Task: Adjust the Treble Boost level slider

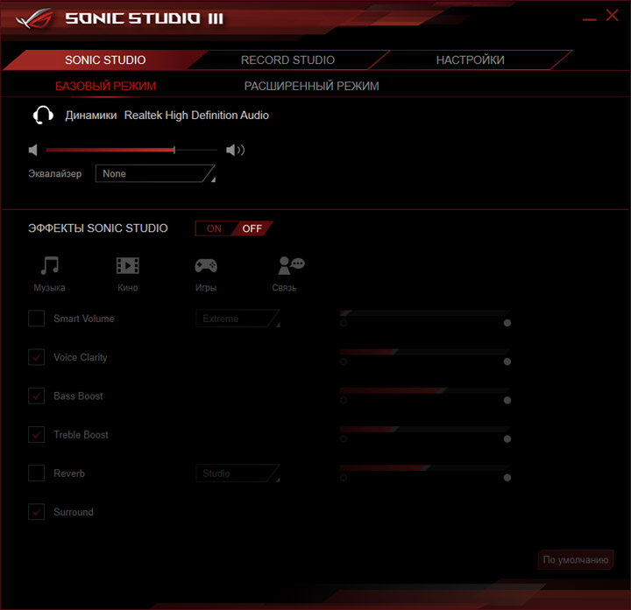Action: (x=425, y=429)
